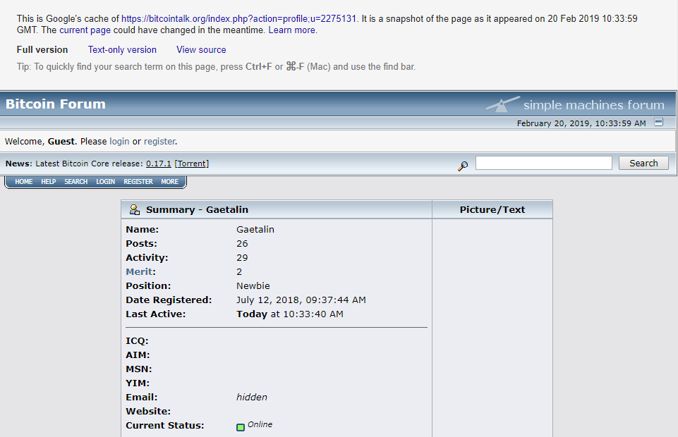The height and width of the screenshot is (437, 678).
Task: Click the 'Summary - Gaetalin' heading
Action: (197, 210)
